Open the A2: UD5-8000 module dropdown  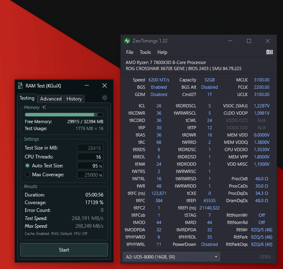click(x=171, y=257)
